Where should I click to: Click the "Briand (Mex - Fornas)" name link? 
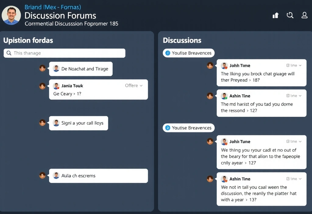point(52,7)
